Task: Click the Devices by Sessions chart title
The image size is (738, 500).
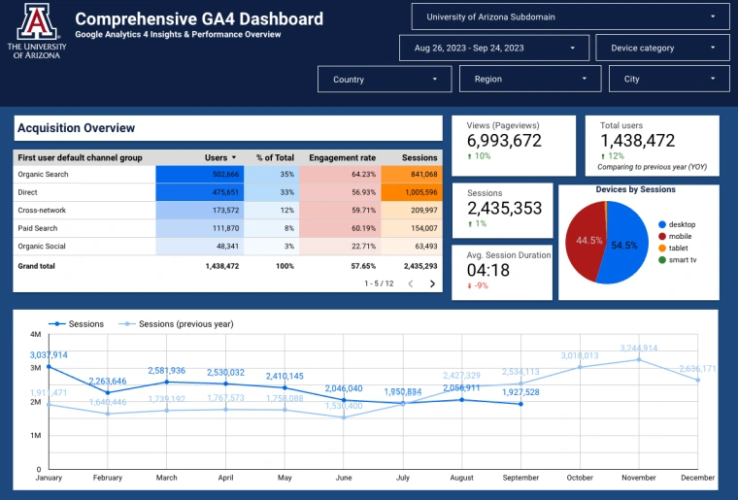Action: point(635,189)
